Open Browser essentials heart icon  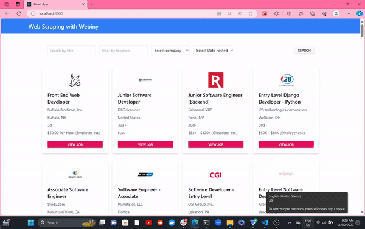(324, 13)
